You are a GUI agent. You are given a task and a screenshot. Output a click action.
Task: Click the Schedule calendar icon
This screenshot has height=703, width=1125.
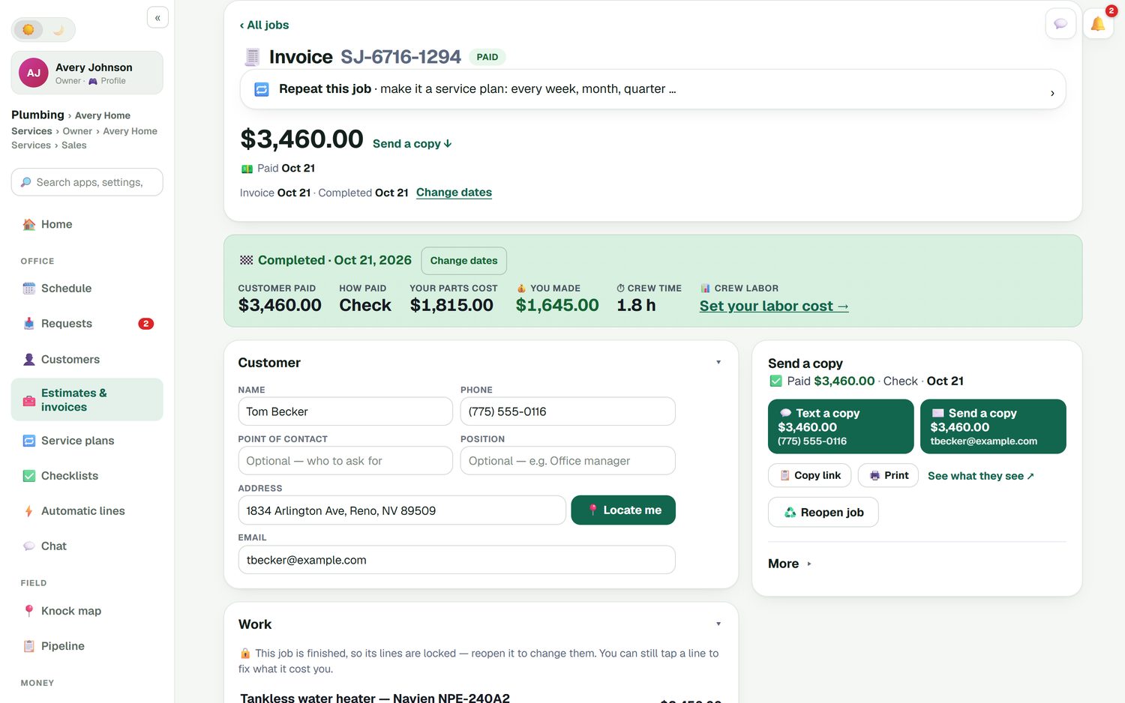(x=29, y=289)
